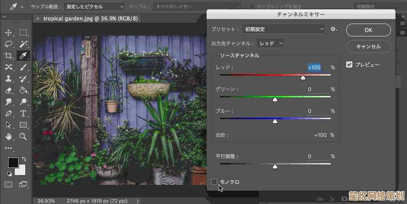Uncheck the プレビュー checkbox
Viewport: 407px width, 204px height.
pos(349,64)
